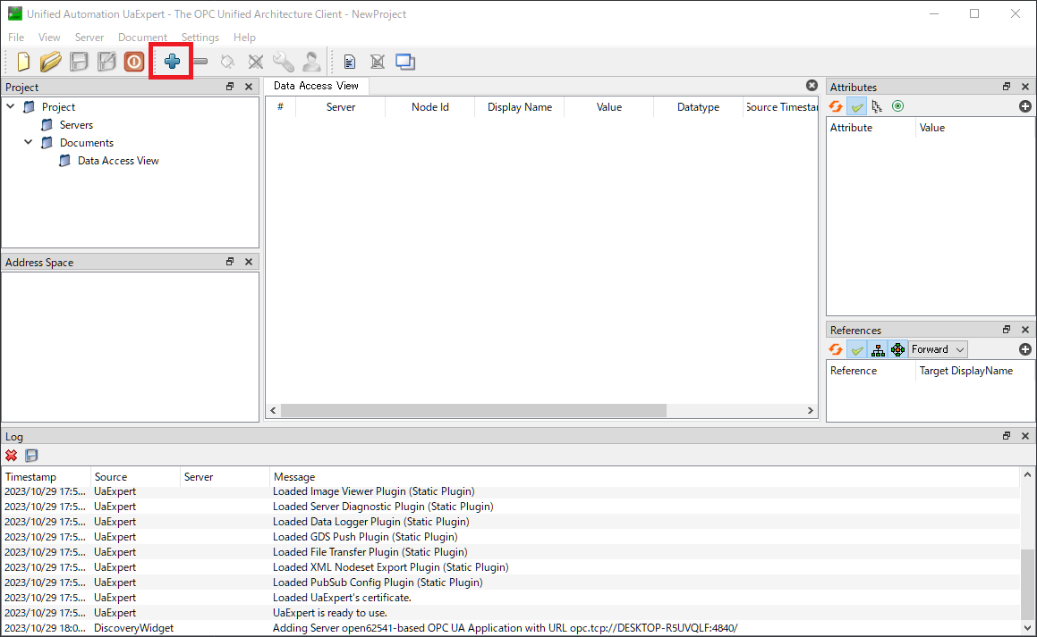The height and width of the screenshot is (637, 1037).
Task: Select Servers in the Project tree
Action: click(x=76, y=125)
